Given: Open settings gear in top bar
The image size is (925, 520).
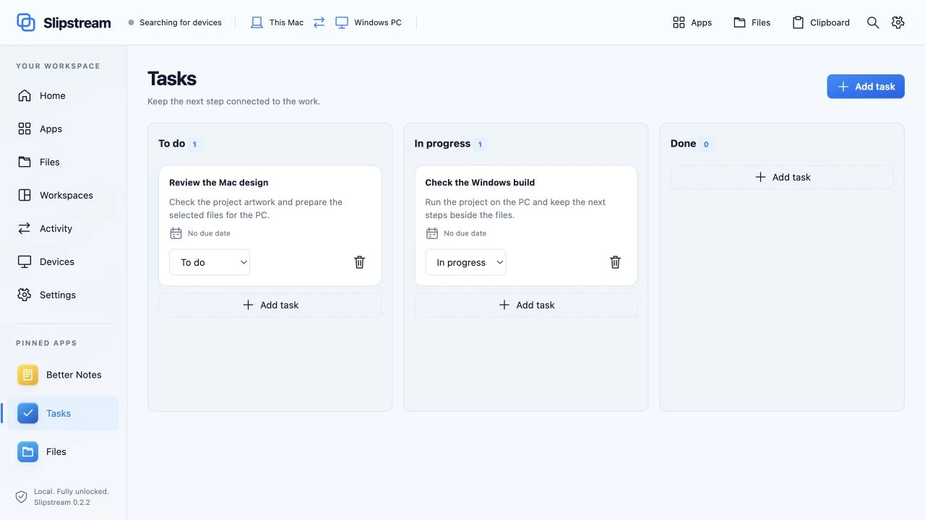Looking at the screenshot, I should pos(898,22).
